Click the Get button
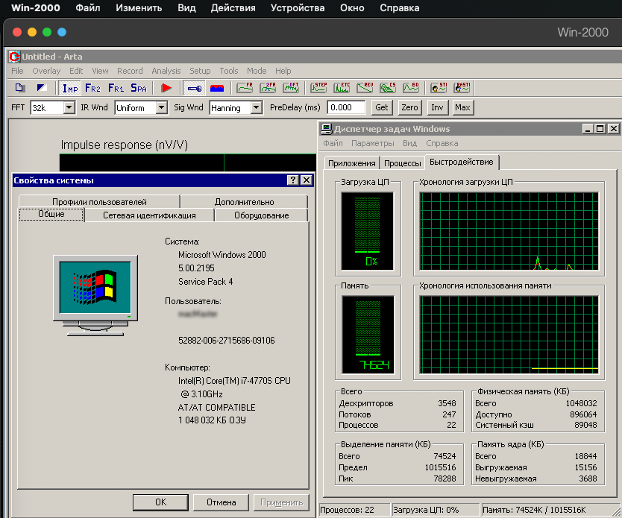 [382, 107]
